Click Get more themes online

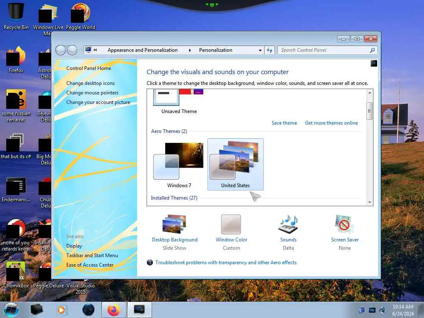331,123
